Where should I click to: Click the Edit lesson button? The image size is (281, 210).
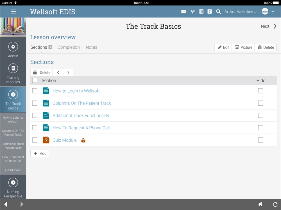[x=223, y=47]
